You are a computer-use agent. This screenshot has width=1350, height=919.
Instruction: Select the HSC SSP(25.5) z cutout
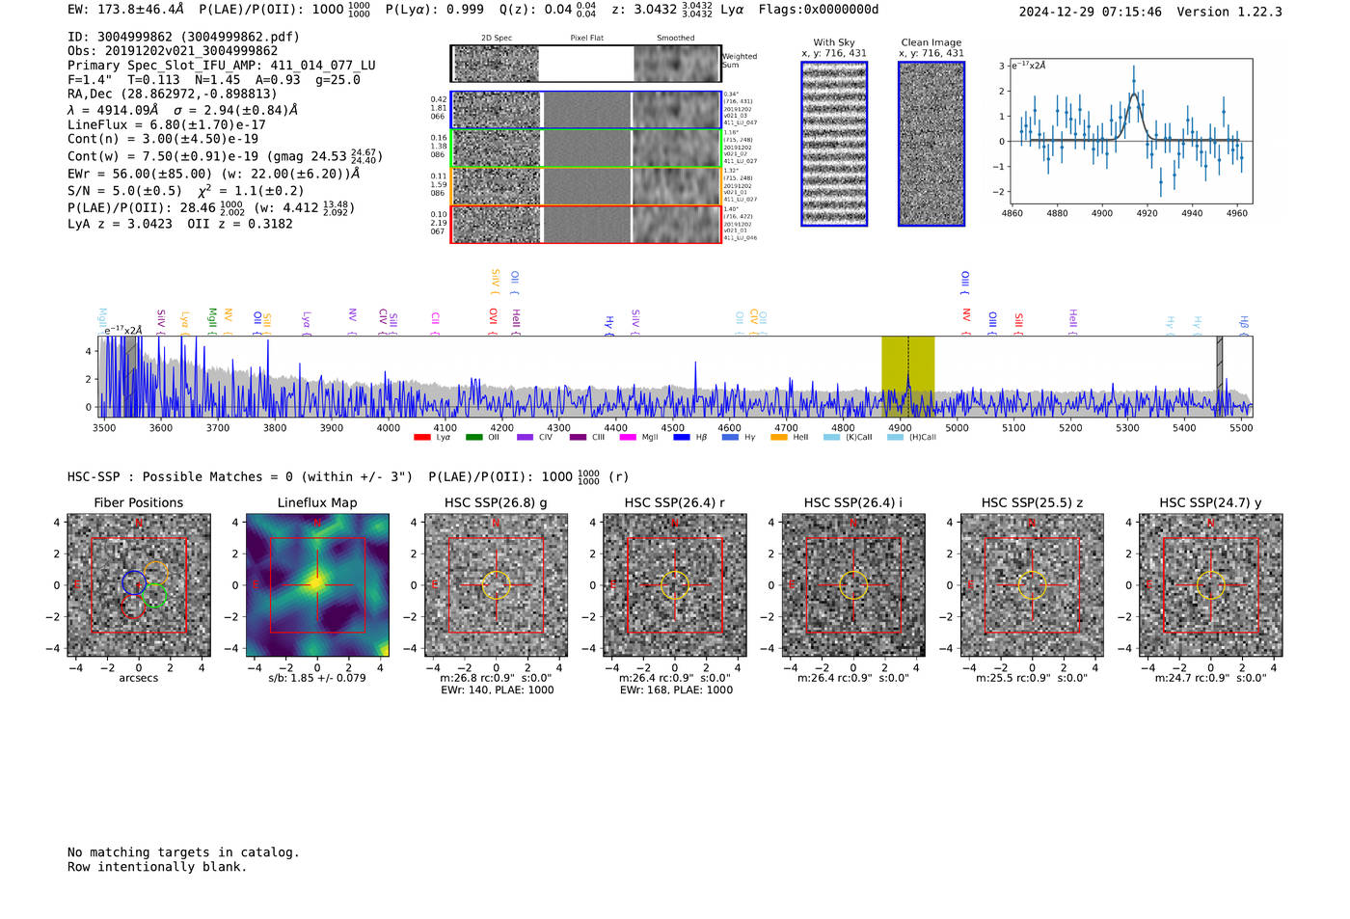(x=1032, y=585)
